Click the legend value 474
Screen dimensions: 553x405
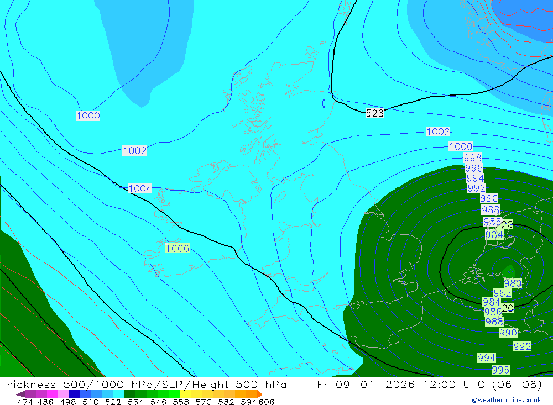24,402
